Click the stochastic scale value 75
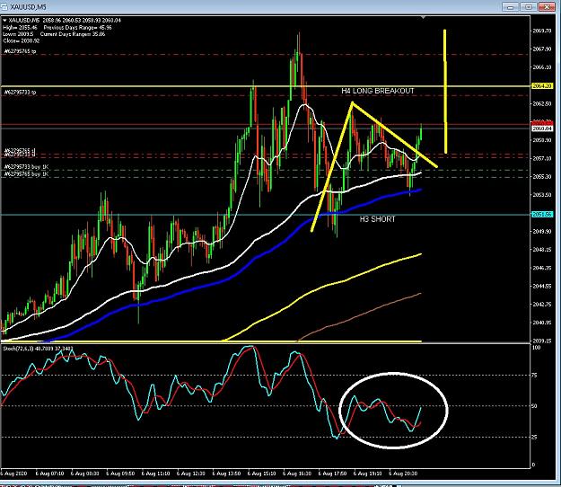561x487 pixels. tap(535, 376)
